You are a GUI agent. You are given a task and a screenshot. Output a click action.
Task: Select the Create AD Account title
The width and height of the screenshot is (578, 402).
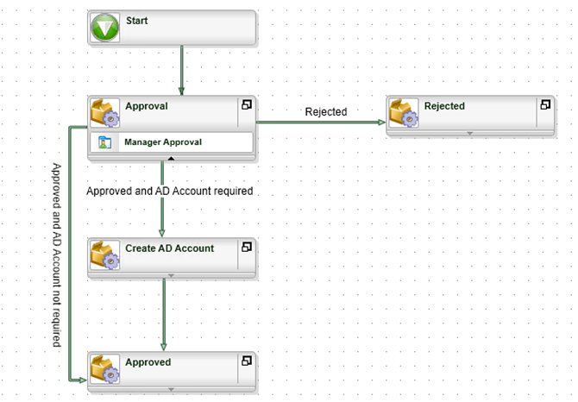tap(170, 248)
